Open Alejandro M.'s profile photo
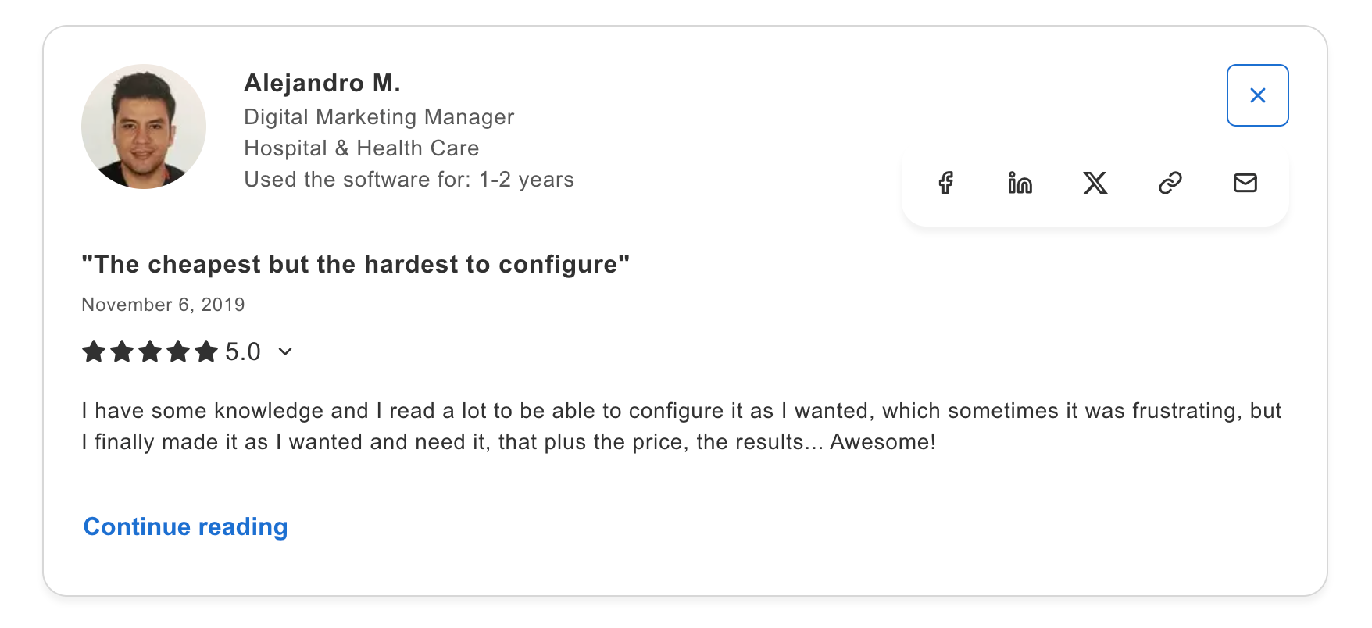Viewport: 1372px width, 628px height. (x=143, y=126)
